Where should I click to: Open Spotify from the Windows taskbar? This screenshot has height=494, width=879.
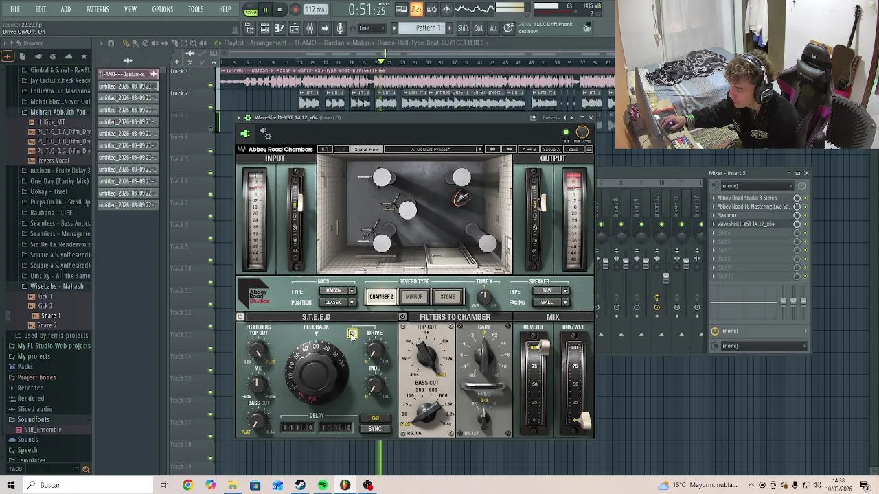click(323, 485)
